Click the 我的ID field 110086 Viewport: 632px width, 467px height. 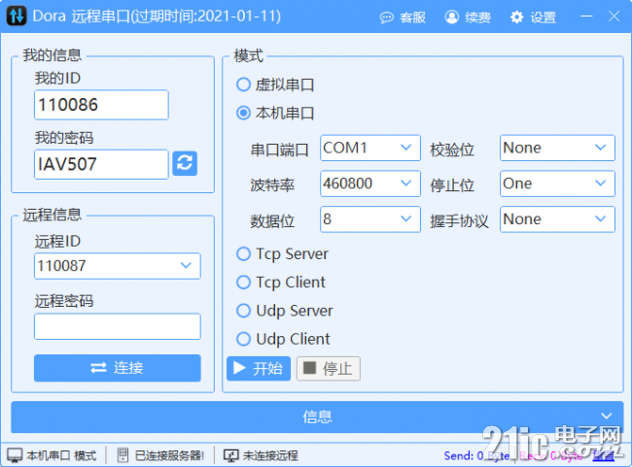click(x=101, y=105)
